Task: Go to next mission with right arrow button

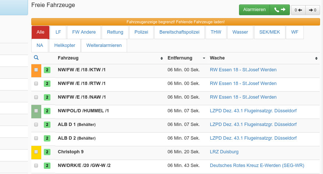Action: click(x=313, y=10)
